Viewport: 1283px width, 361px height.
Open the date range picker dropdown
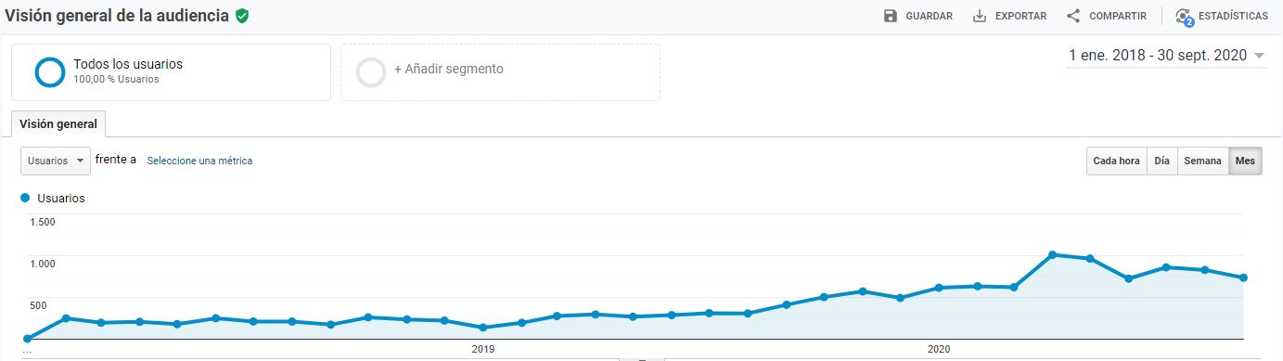(x=1166, y=56)
